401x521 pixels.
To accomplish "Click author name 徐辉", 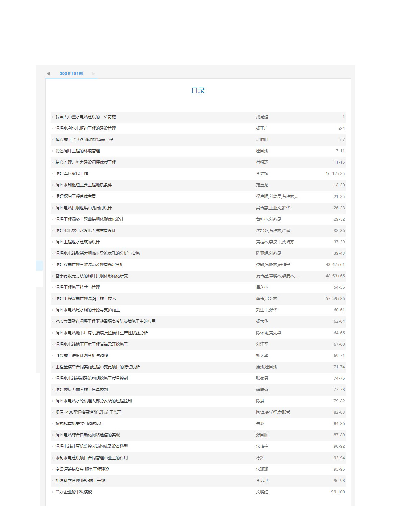I will point(260,458).
